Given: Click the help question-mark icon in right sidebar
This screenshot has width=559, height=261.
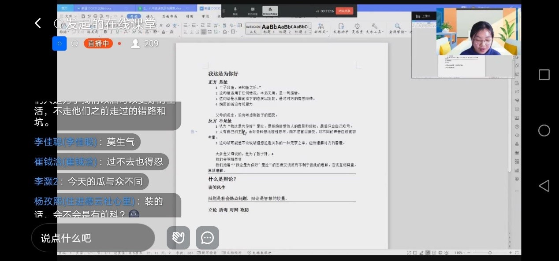Looking at the screenshot, I should click(x=517, y=127).
